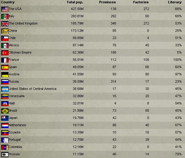Click the USA flag icon
Viewport: 185px width, 158px height.
coord(5,9)
